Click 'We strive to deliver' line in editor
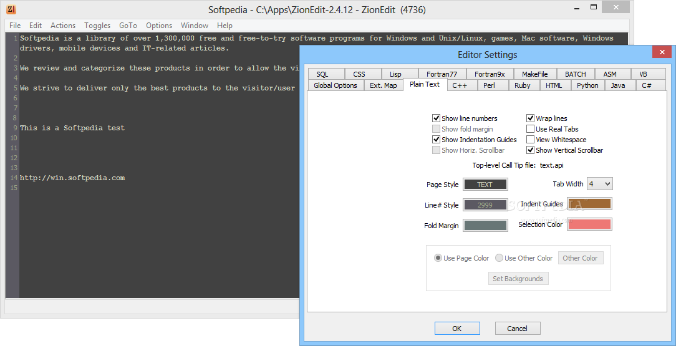676x346 pixels. [157, 88]
